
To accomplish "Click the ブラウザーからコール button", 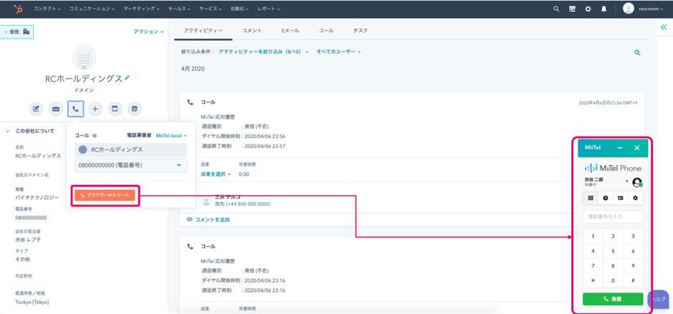I will (105, 195).
